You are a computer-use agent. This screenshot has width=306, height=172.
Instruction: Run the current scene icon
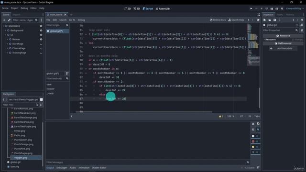tap(272, 9)
